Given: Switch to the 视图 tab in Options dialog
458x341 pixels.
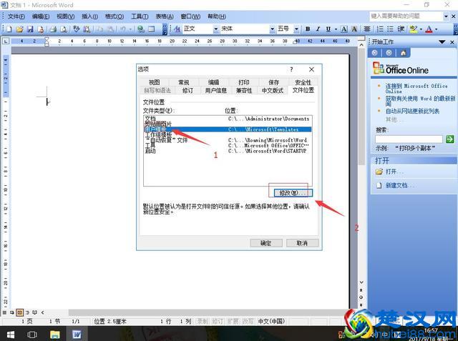Looking at the screenshot, I should tap(155, 82).
